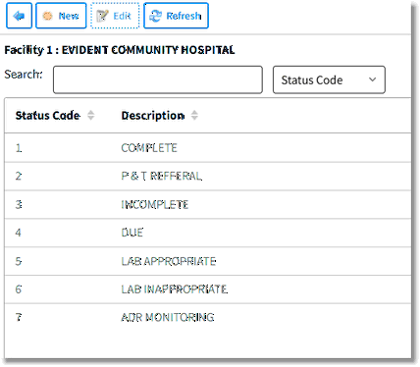
Task: Click status code 2 cell
Action: coord(19,177)
